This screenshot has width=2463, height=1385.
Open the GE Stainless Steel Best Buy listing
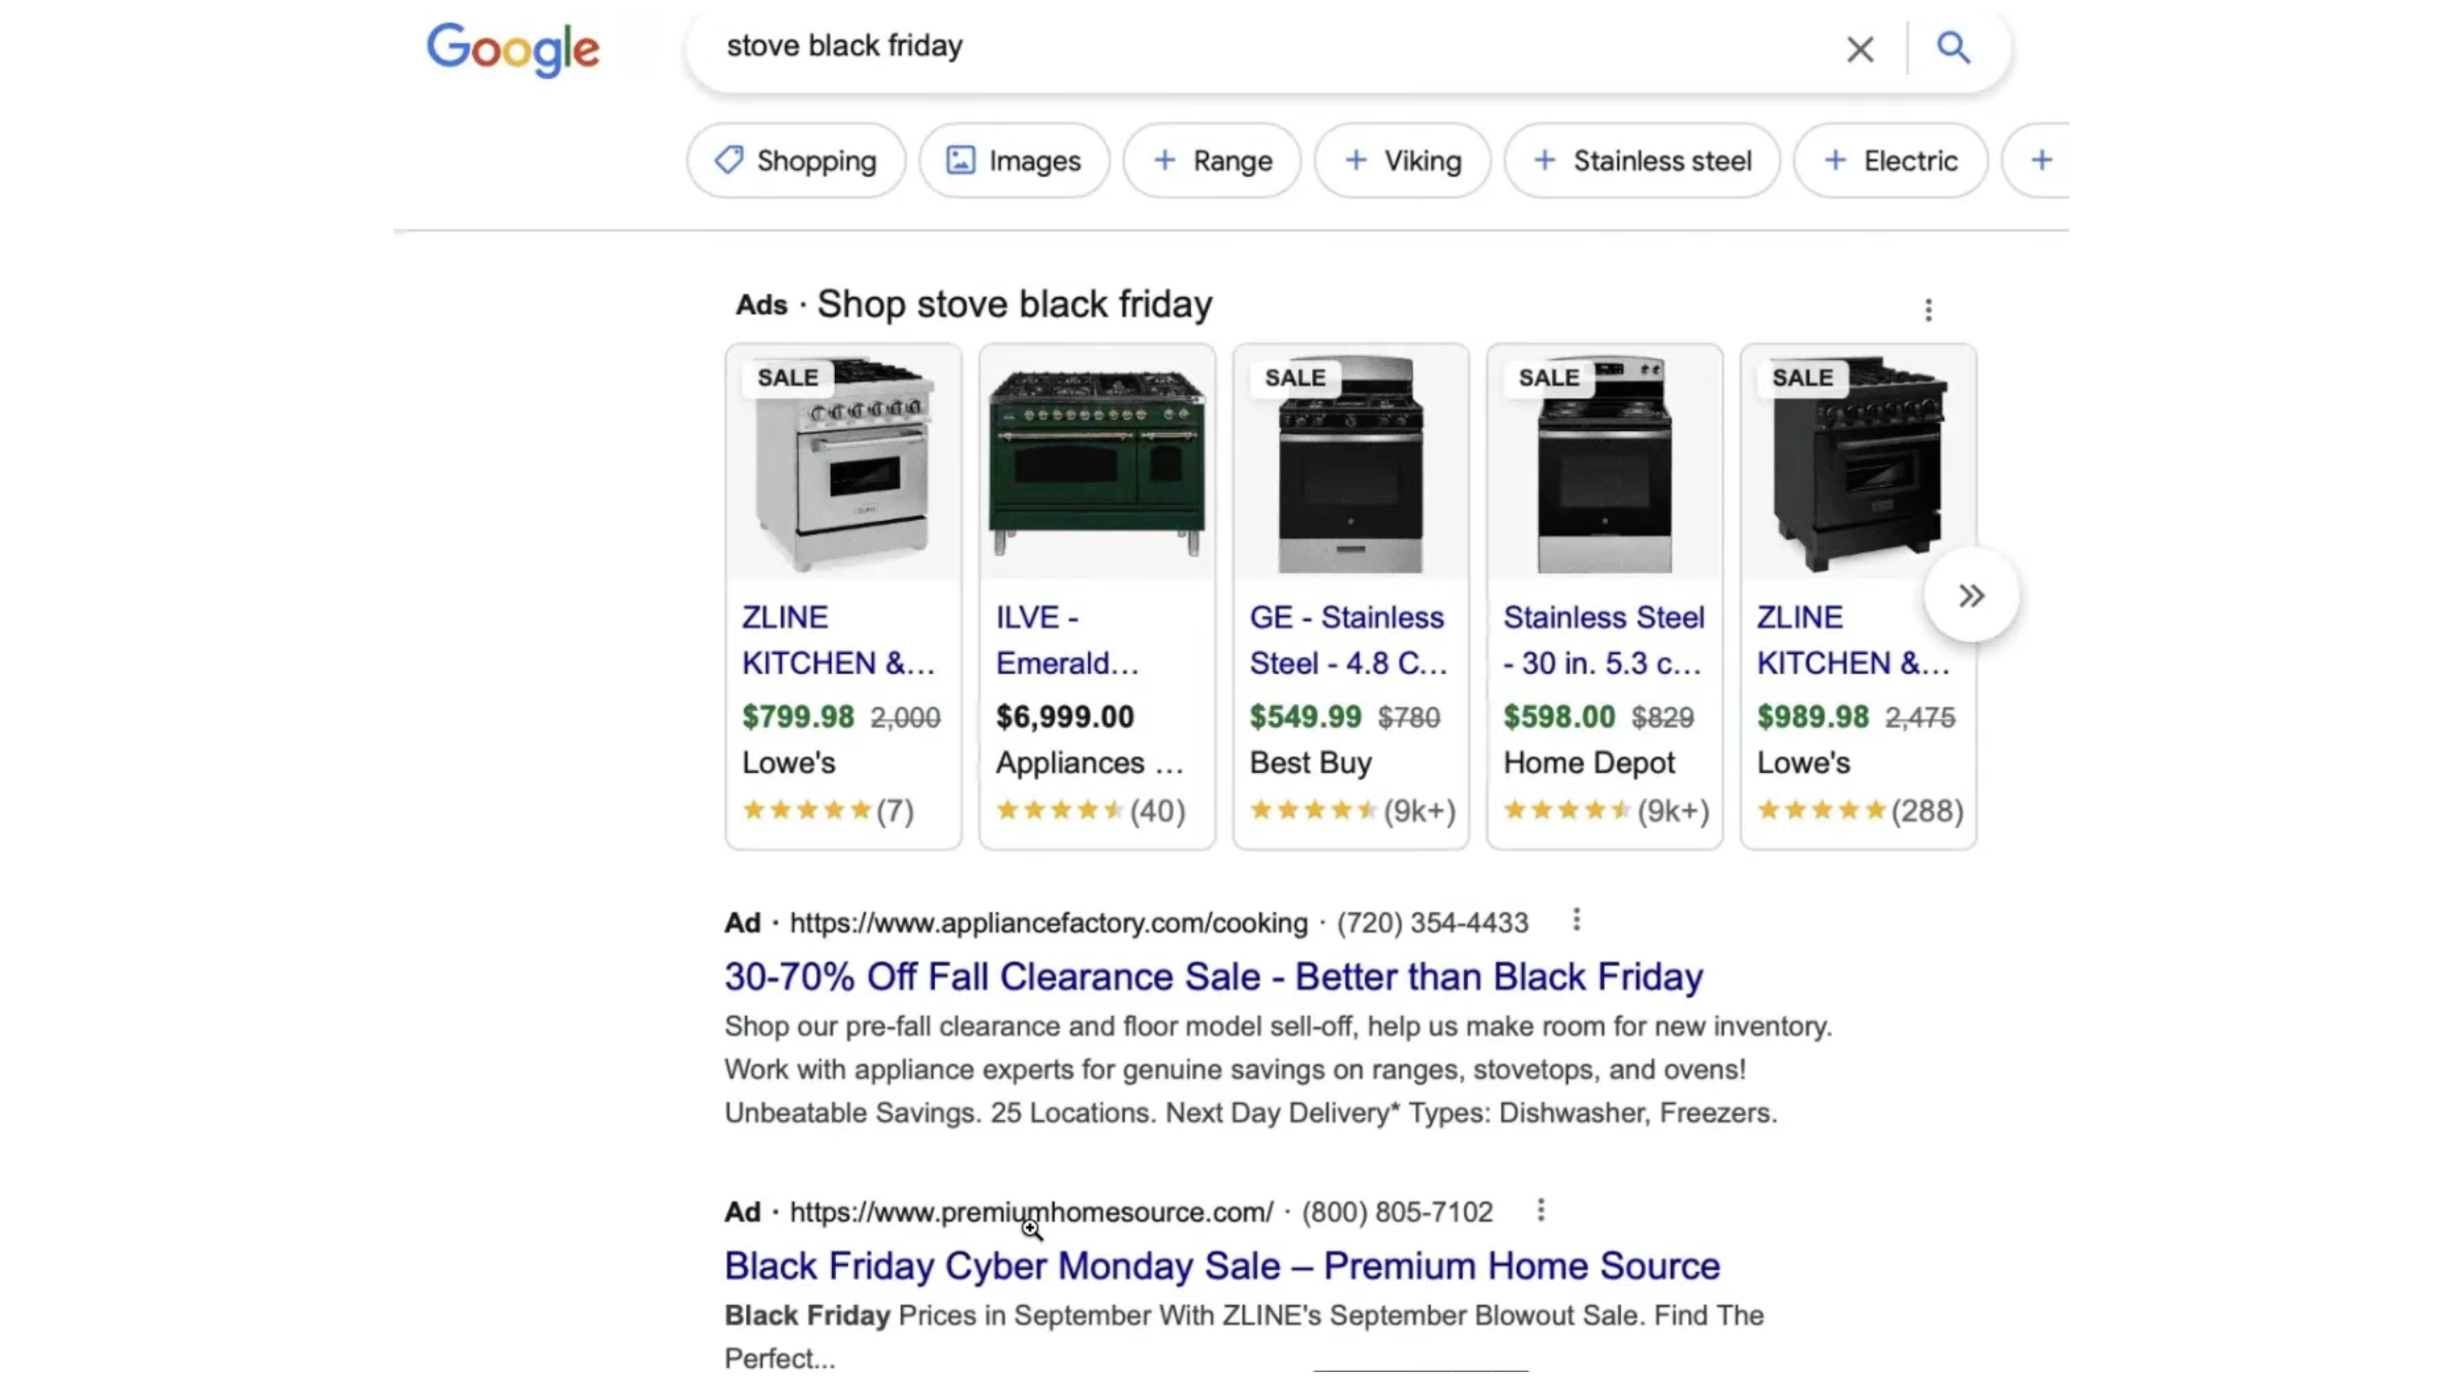click(1348, 639)
